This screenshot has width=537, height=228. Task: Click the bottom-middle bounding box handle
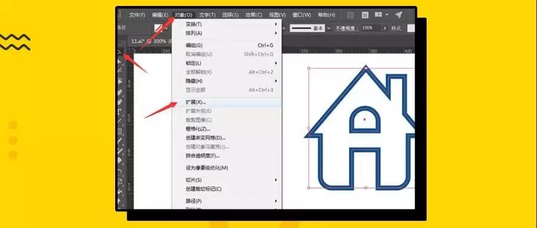pyautogui.click(x=366, y=188)
